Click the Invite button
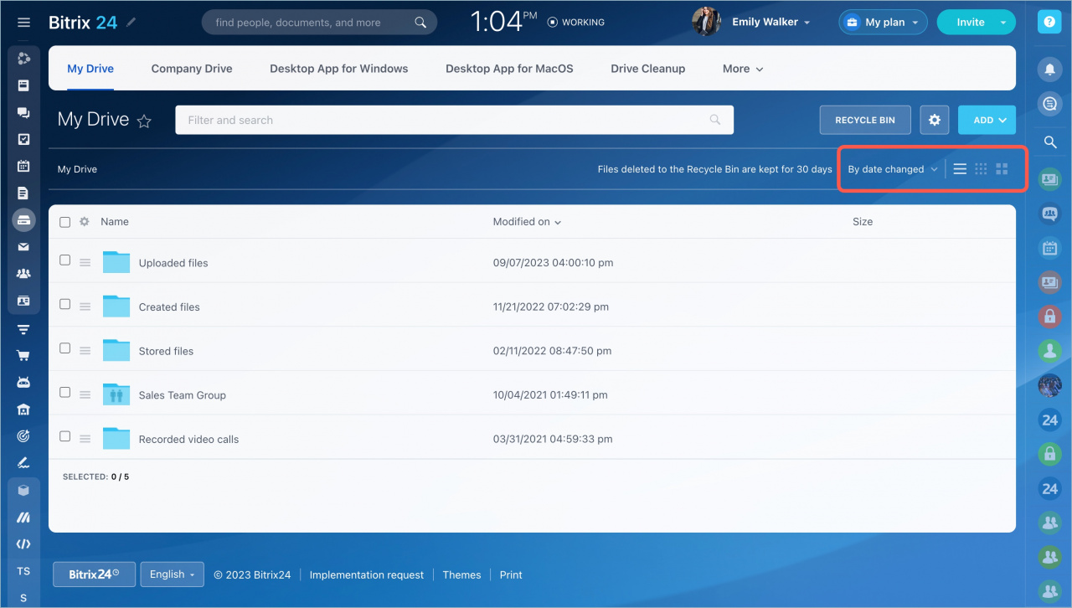The height and width of the screenshot is (608, 1072). point(971,23)
